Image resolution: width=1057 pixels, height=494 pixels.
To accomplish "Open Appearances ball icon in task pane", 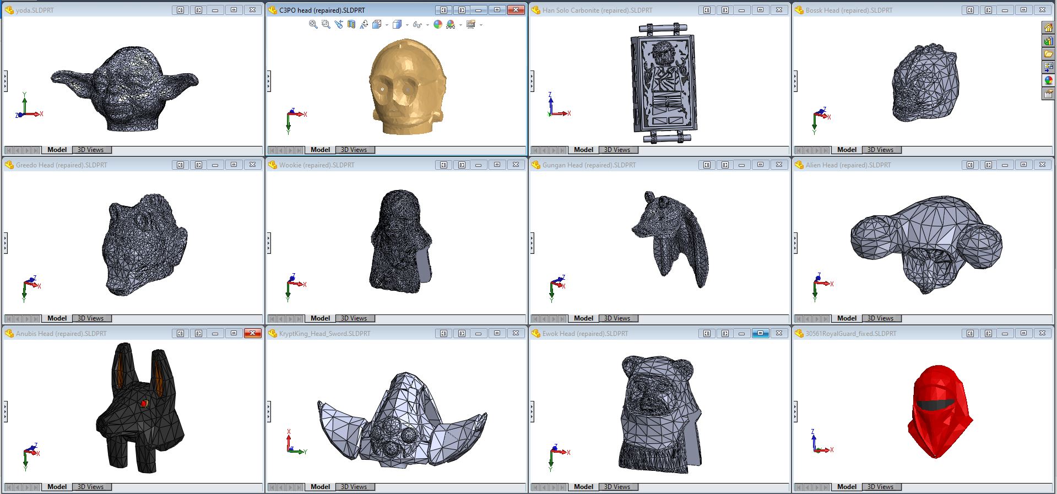I will coord(1048,80).
